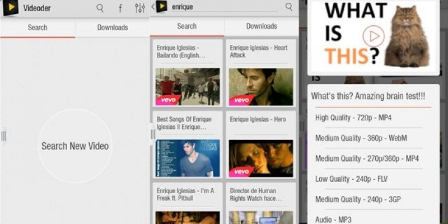The height and width of the screenshot is (224, 448).
Task: Open the Facebook icon in header
Action: [120, 8]
